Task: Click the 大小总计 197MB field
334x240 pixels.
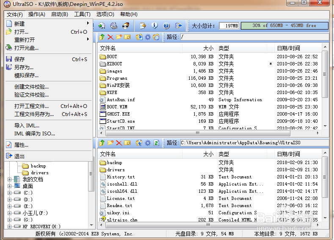Action: (x=229, y=26)
